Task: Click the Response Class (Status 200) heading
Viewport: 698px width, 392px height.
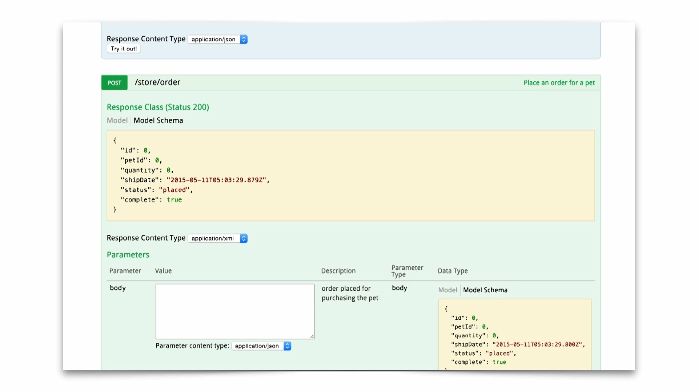Action: (158, 107)
